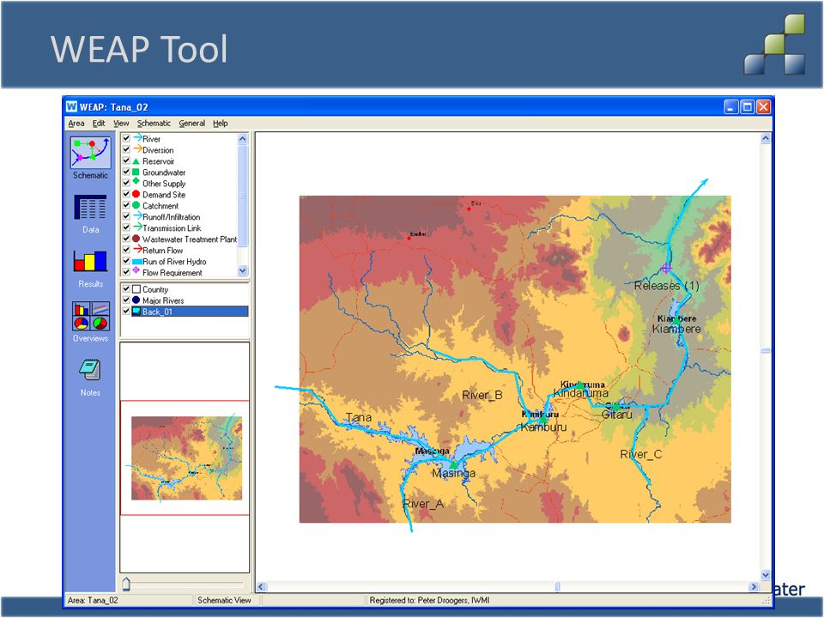Select the Run of River Hydro icon

click(137, 262)
